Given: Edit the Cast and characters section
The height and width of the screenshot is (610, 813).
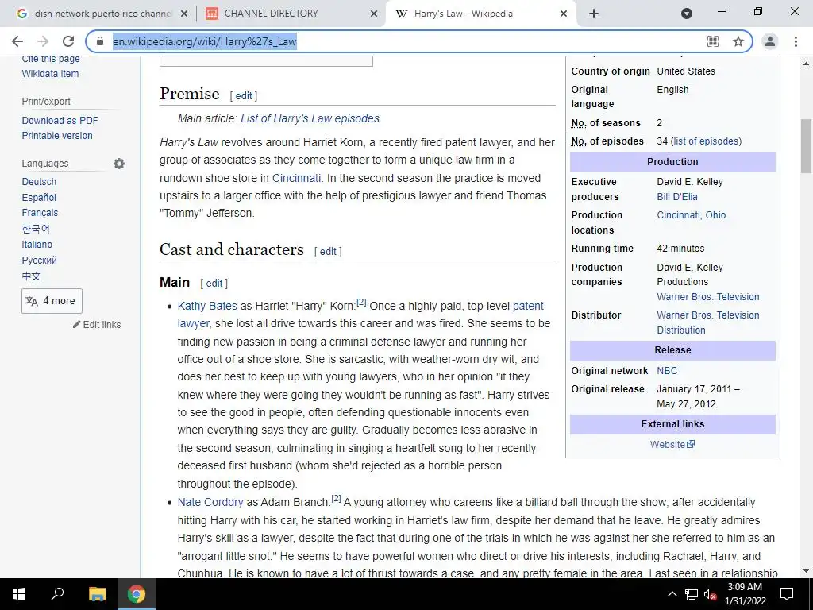Looking at the screenshot, I should coord(328,251).
